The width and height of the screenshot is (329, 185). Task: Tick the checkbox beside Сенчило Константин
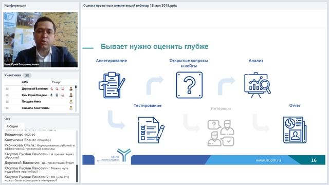(x=7, y=108)
